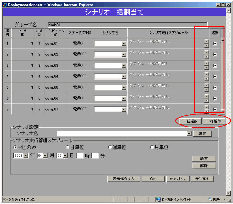This screenshot has height=204, width=233.
Task: Uncheck the selection checkbox for comp02
Action: [215, 54]
